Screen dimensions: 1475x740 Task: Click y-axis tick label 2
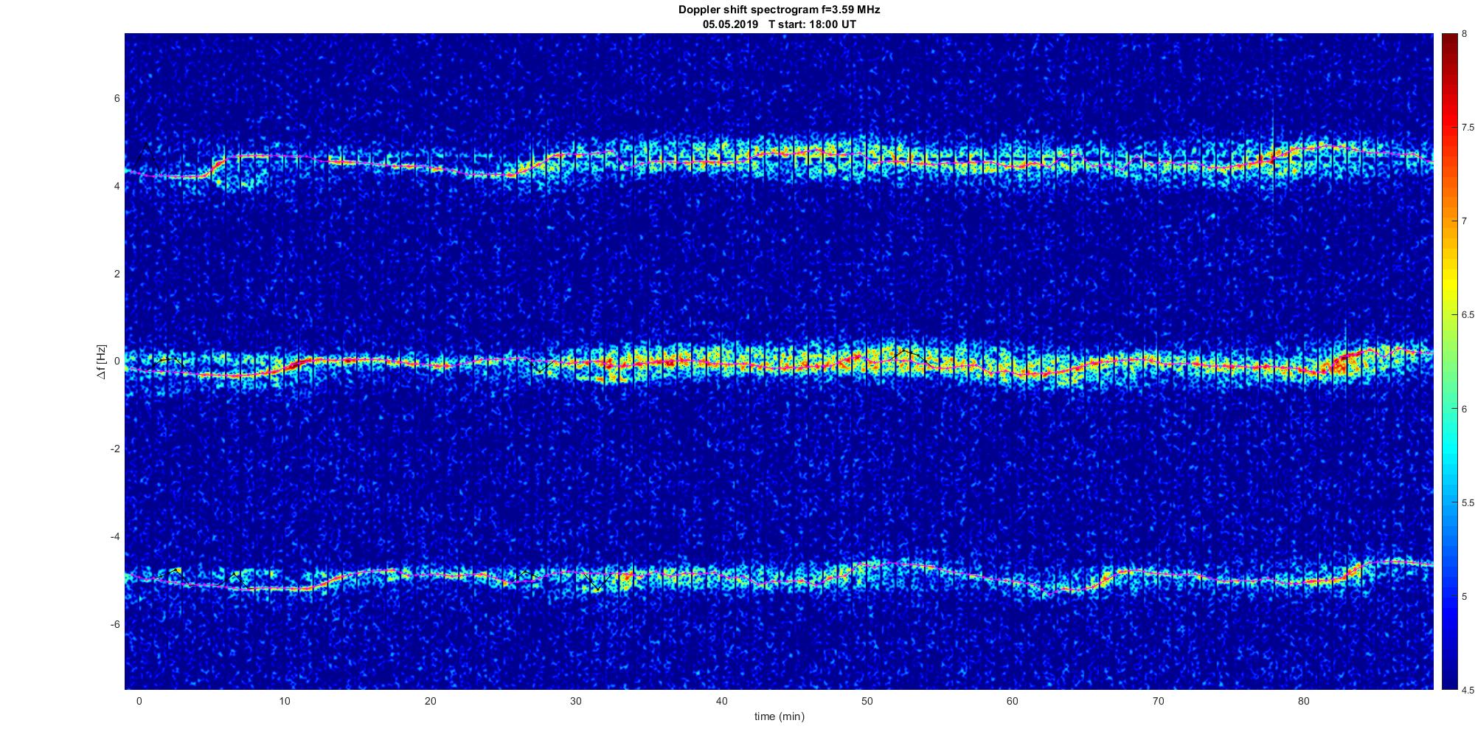click(x=117, y=274)
